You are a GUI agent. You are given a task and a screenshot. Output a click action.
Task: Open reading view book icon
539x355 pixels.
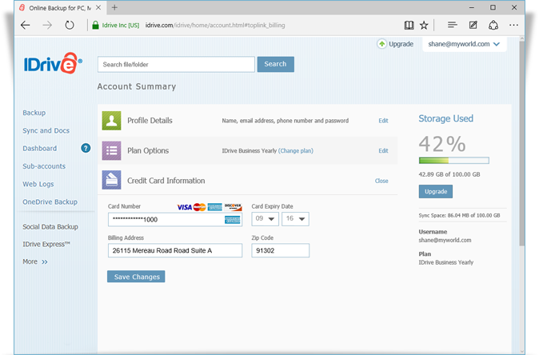pos(409,25)
